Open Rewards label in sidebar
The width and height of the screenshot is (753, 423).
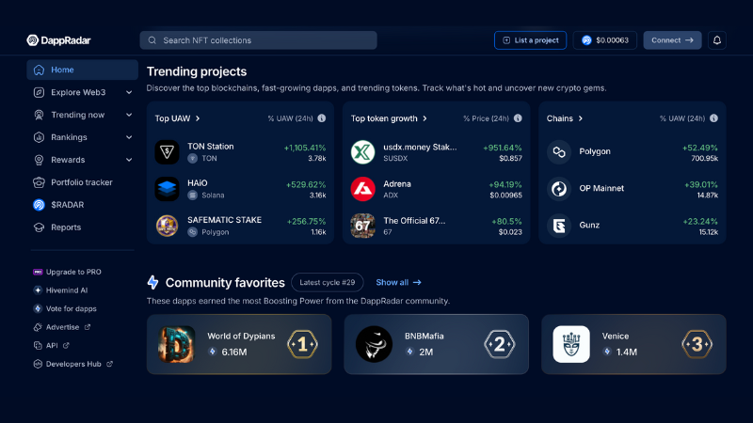[x=68, y=160]
